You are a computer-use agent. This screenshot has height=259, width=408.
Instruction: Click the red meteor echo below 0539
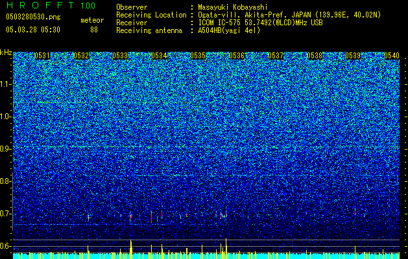(x=355, y=212)
